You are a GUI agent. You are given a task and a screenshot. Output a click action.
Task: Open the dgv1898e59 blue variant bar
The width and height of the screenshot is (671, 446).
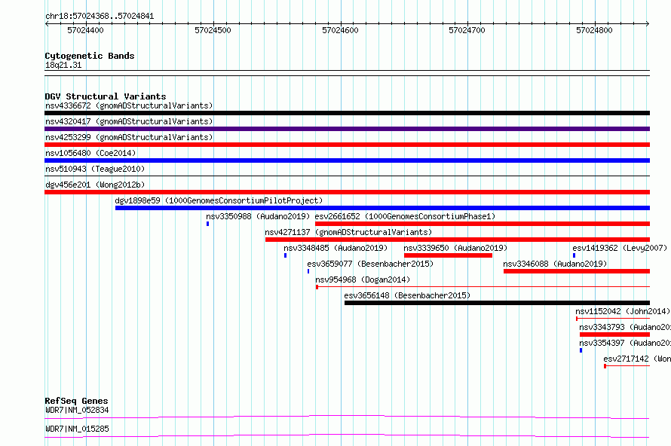pyautogui.click(x=382, y=208)
